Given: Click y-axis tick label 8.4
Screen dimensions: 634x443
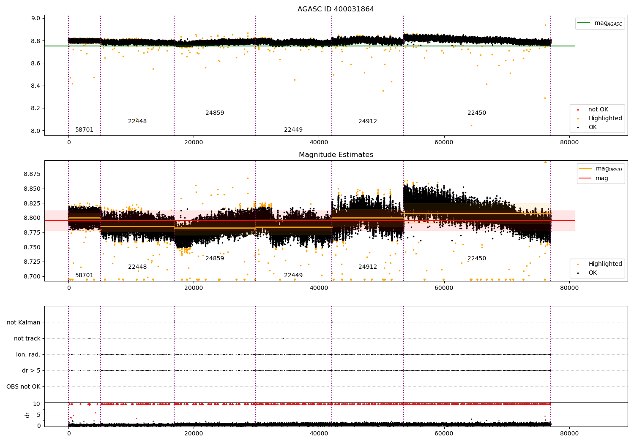Looking at the screenshot, I should [x=36, y=86].
